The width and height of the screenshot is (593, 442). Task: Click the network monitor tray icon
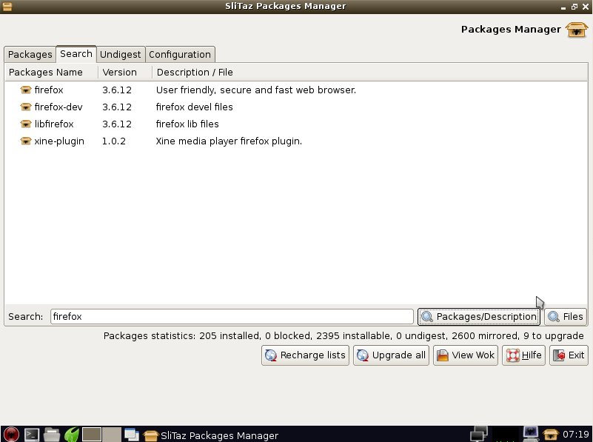[x=479, y=434]
